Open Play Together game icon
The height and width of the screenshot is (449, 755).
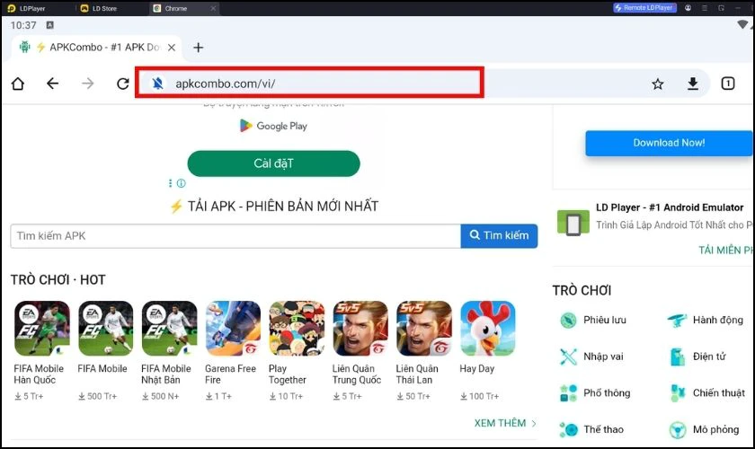tap(297, 329)
